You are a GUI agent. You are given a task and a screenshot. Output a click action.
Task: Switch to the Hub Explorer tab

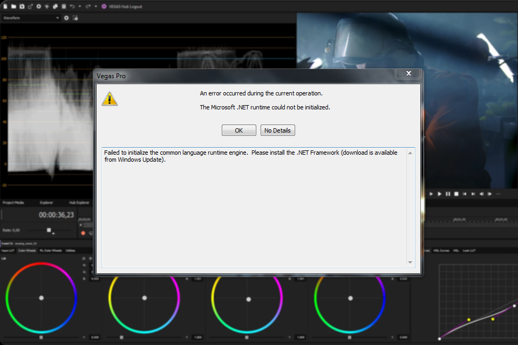pos(79,202)
